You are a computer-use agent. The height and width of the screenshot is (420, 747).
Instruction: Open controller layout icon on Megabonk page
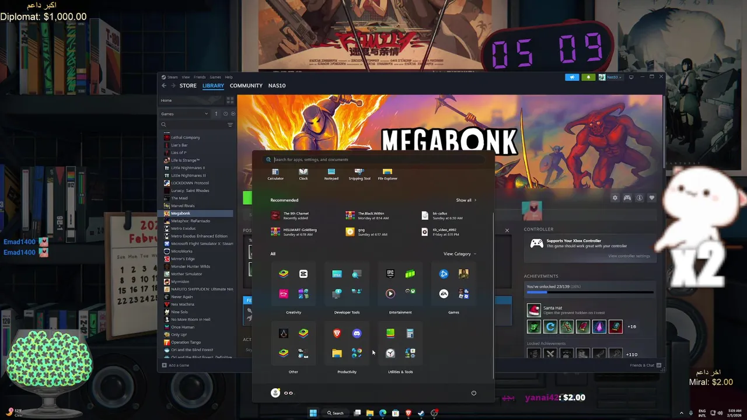click(627, 198)
